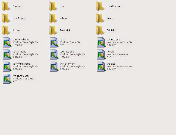Select the Royale folder icon
The height and width of the screenshot is (135, 176).
[6, 30]
